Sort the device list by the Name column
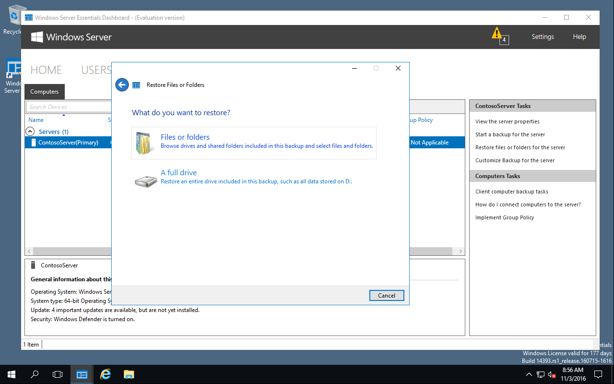 point(36,120)
